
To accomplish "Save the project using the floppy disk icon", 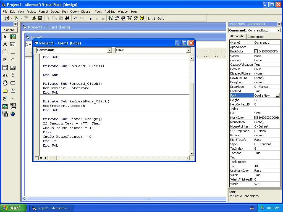I will [40, 18].
